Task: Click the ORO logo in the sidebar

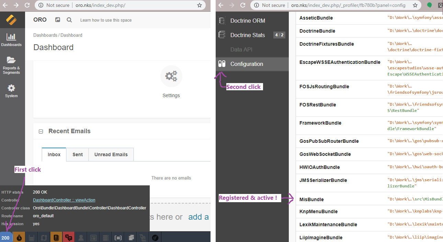Action: point(12,20)
